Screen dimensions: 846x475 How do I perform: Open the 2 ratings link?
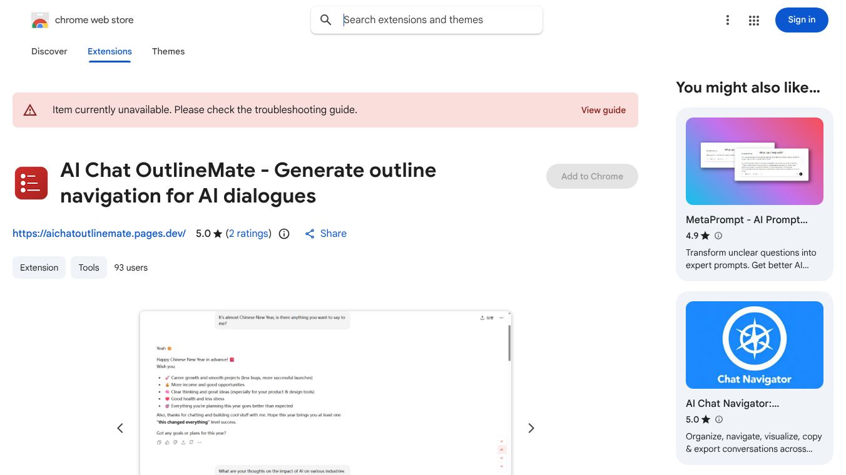coord(248,233)
